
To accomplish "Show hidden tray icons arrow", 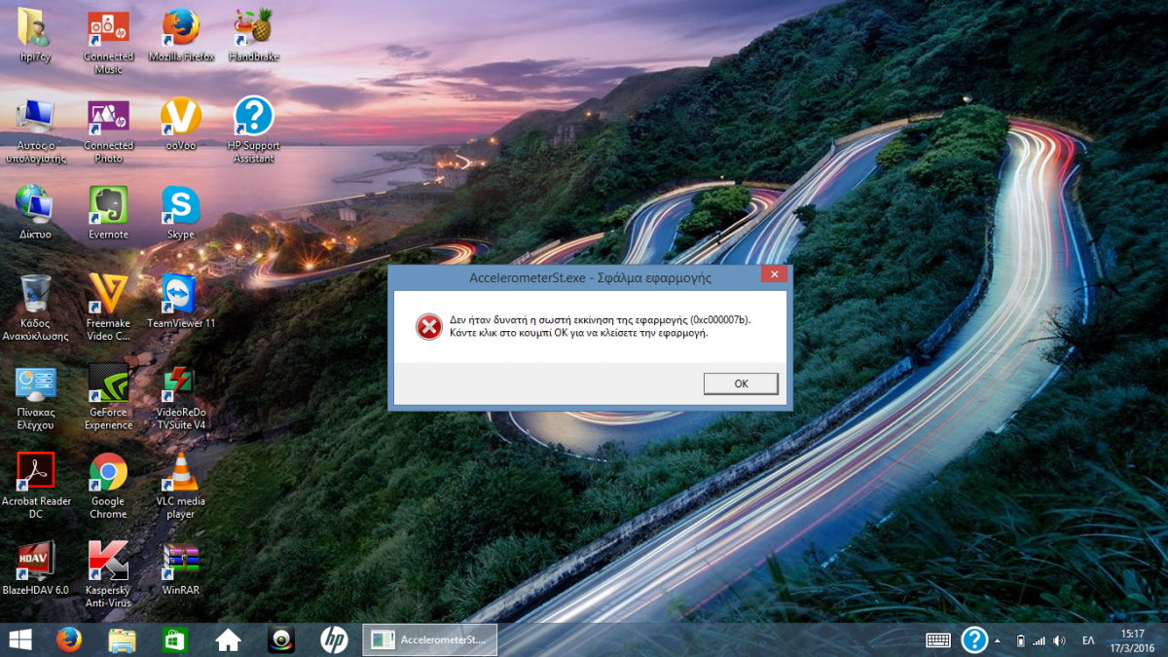I will click(998, 640).
